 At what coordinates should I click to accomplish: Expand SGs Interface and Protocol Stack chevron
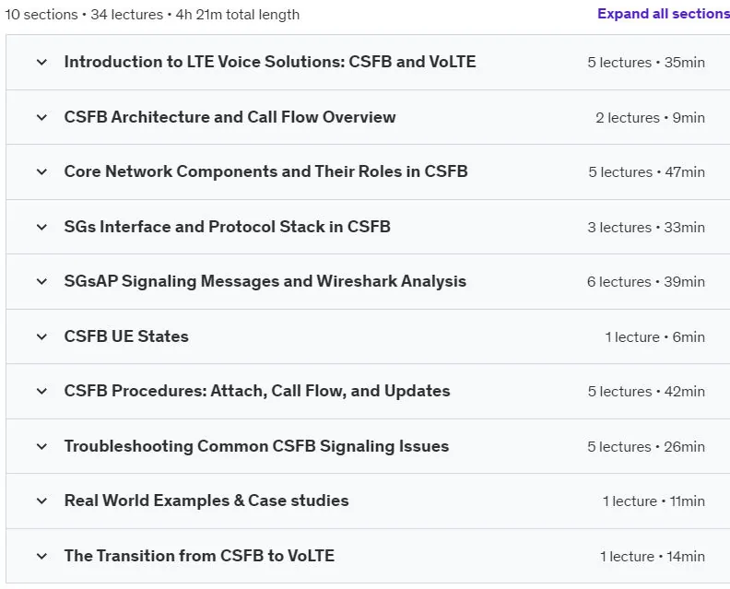tap(41, 228)
